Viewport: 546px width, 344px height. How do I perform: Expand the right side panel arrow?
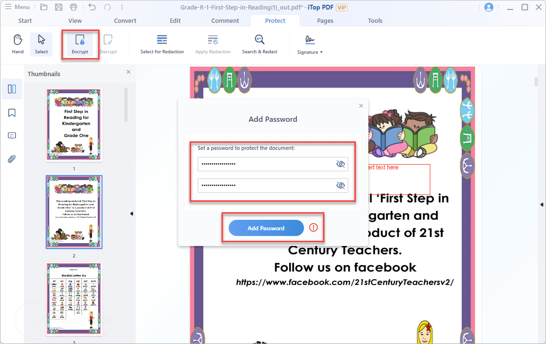coord(541,205)
